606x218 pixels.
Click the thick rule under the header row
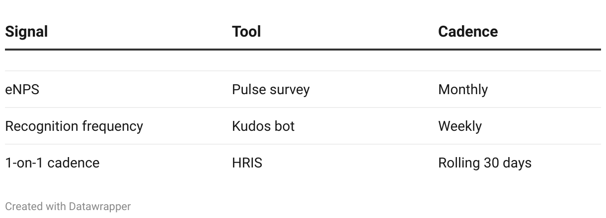(303, 50)
